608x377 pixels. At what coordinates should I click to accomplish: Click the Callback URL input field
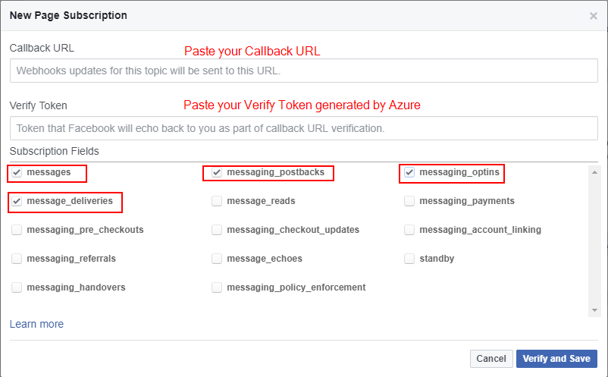point(303,71)
